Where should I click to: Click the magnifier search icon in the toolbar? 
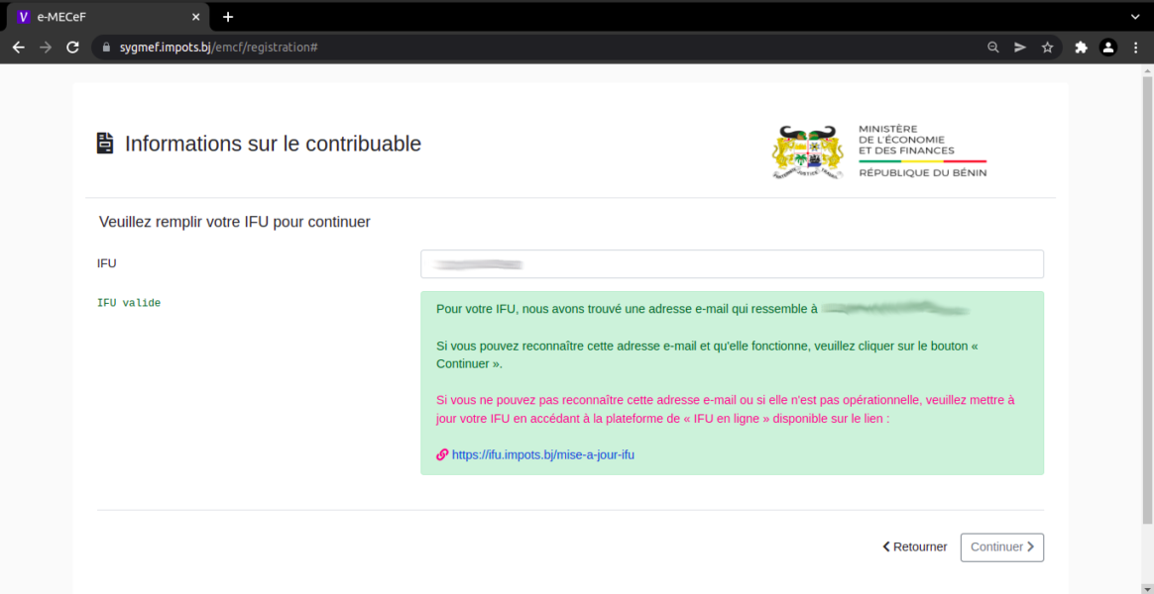pyautogui.click(x=992, y=47)
